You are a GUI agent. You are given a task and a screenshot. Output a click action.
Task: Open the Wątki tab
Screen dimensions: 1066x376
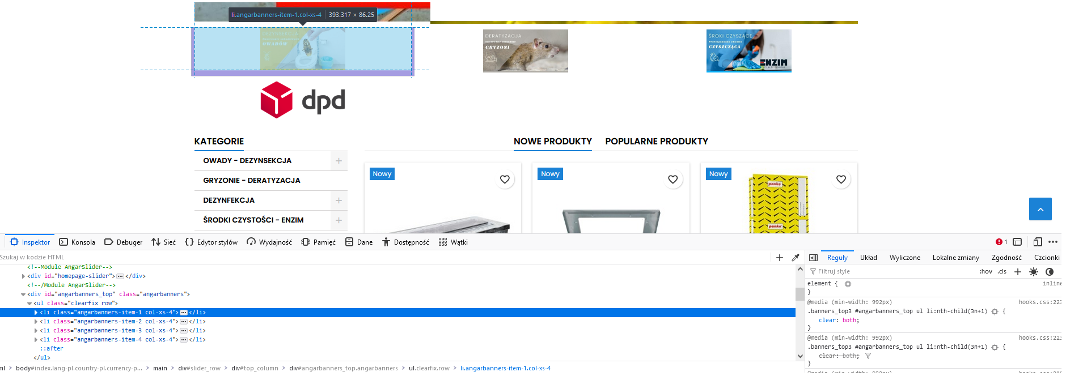click(453, 242)
